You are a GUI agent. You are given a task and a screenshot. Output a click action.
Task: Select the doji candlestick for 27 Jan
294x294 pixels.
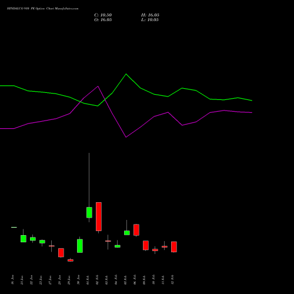(x=52, y=246)
